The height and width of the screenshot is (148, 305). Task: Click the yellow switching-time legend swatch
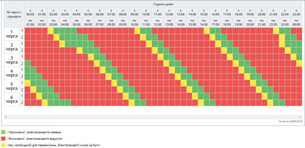click(x=3, y=145)
